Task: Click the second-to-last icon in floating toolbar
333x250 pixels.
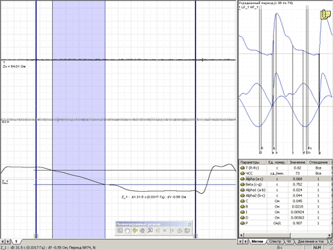Action: tap(180, 231)
